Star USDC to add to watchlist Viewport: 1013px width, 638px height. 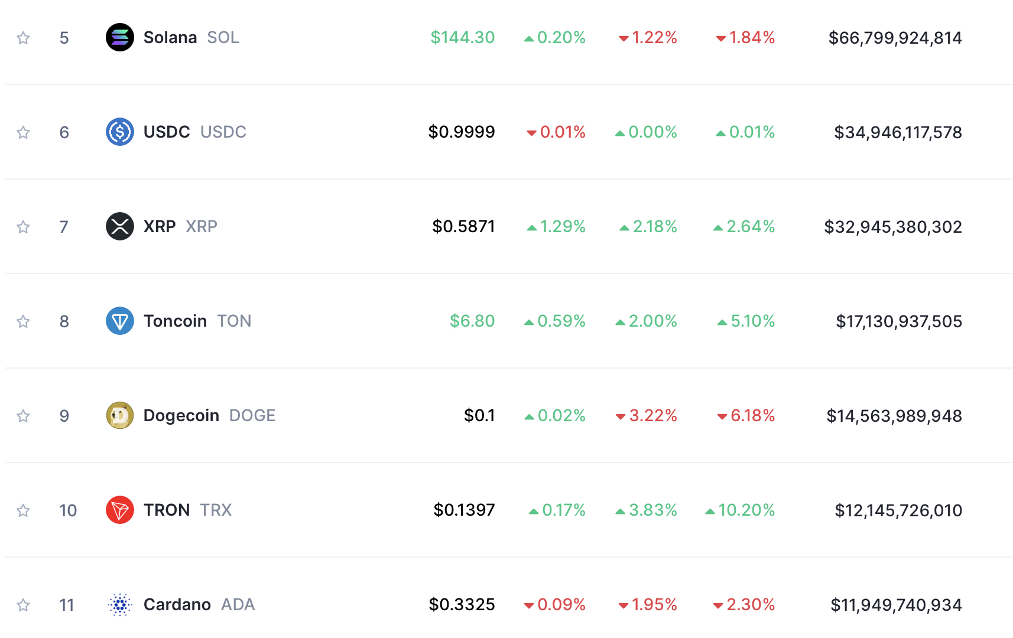tap(23, 132)
